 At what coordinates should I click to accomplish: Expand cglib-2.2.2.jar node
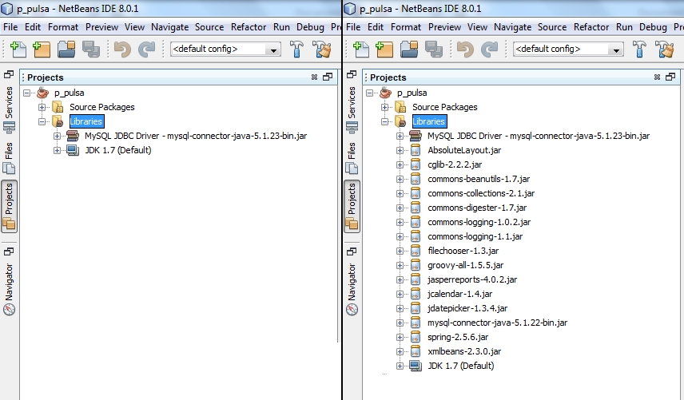pyautogui.click(x=400, y=164)
